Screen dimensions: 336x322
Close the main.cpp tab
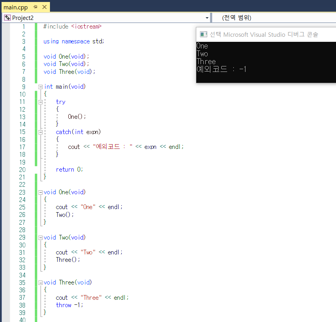coord(44,7)
